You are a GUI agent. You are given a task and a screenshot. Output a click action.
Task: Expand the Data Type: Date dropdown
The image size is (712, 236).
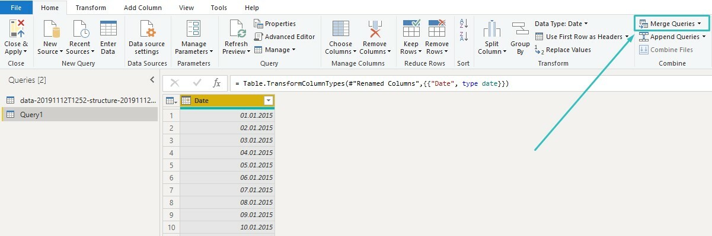point(561,24)
